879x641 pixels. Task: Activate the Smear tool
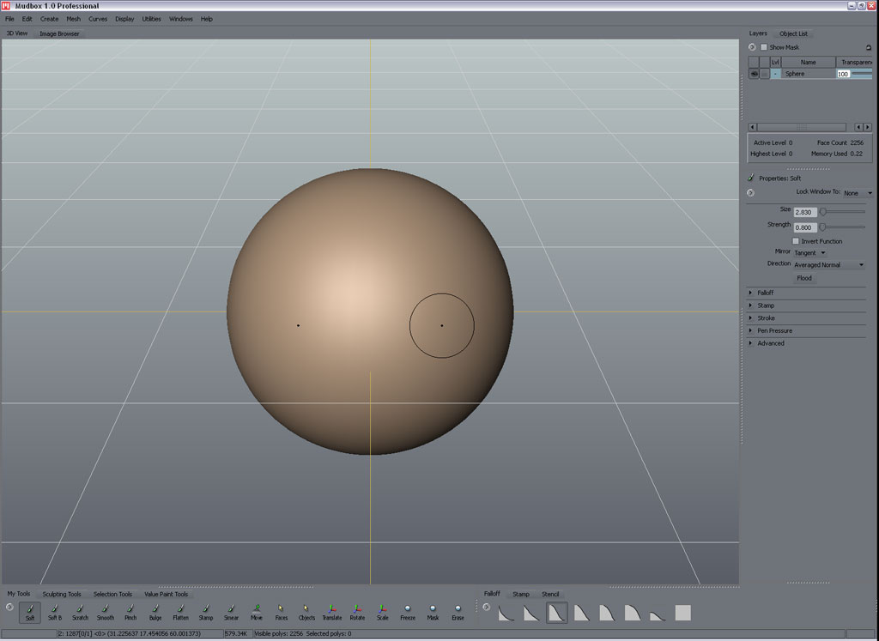coord(231,611)
